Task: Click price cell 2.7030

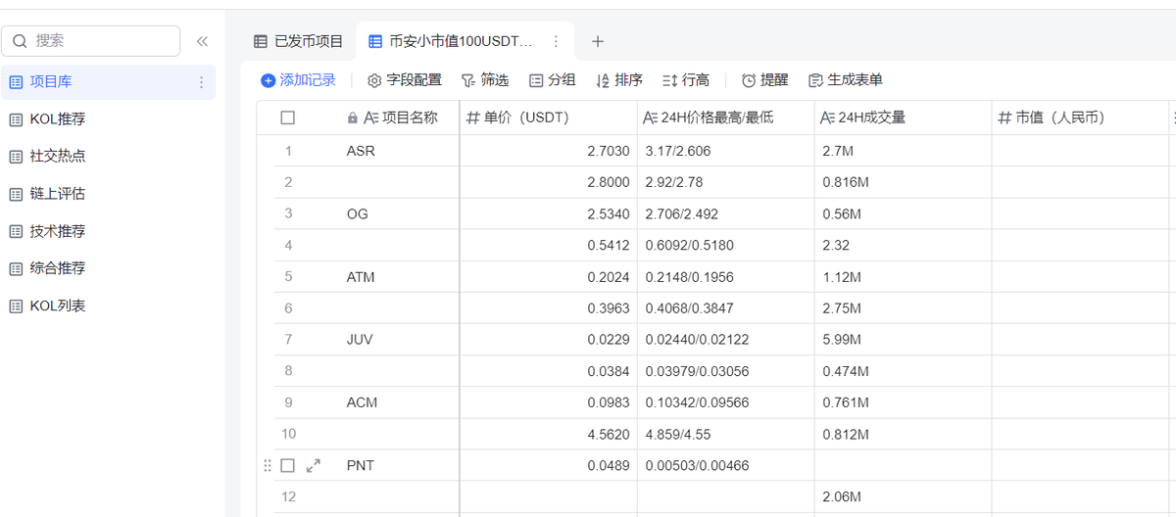Action: (548, 151)
